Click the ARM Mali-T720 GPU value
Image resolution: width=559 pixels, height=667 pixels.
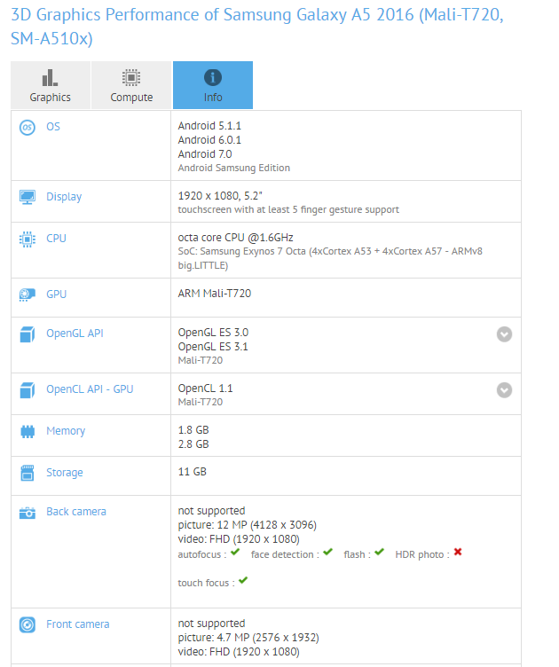215,294
